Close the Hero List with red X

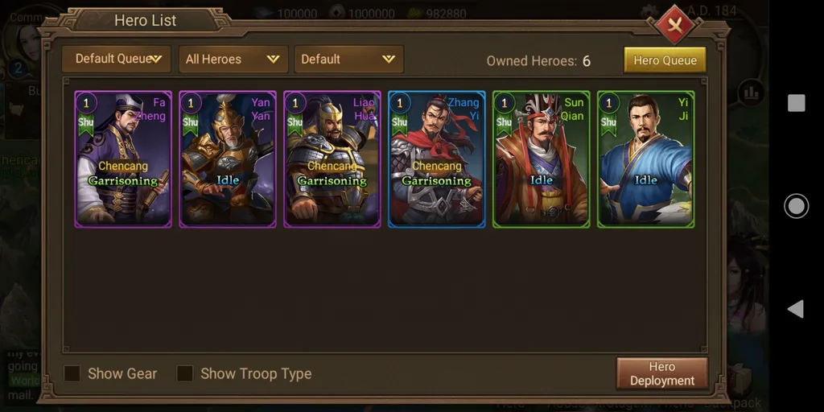(675, 25)
